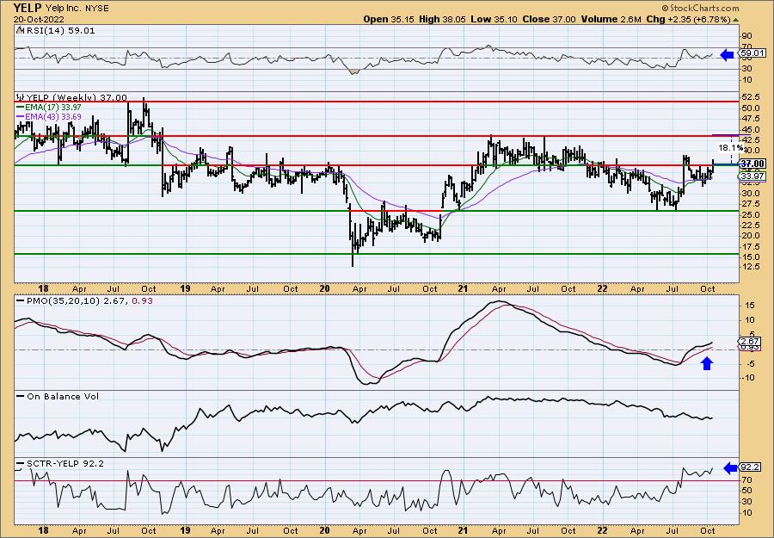Click the 22.5 price axis label
Screen dimensions: 774x538
tap(750, 225)
